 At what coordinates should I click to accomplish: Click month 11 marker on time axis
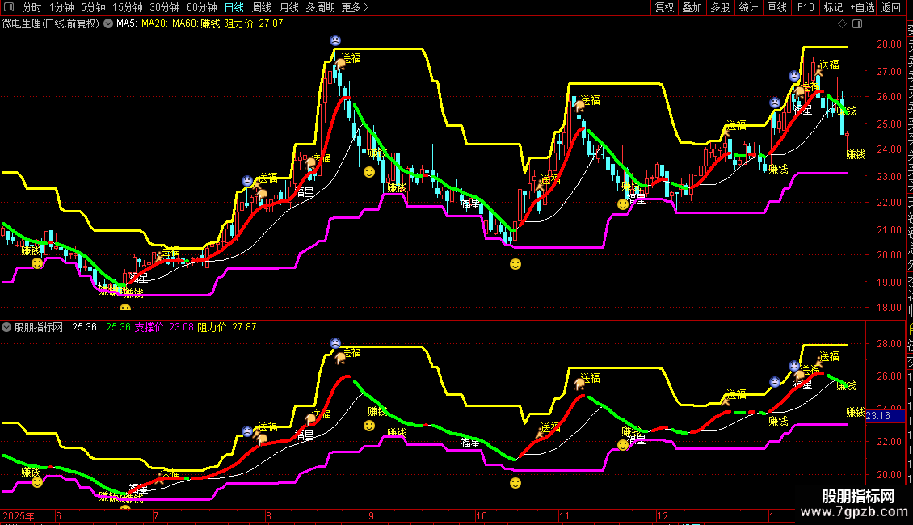pos(564,515)
